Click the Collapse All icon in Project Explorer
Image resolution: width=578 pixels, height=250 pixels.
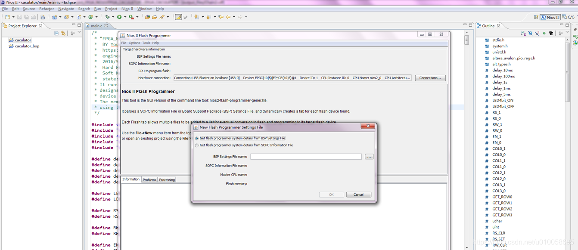56,33
